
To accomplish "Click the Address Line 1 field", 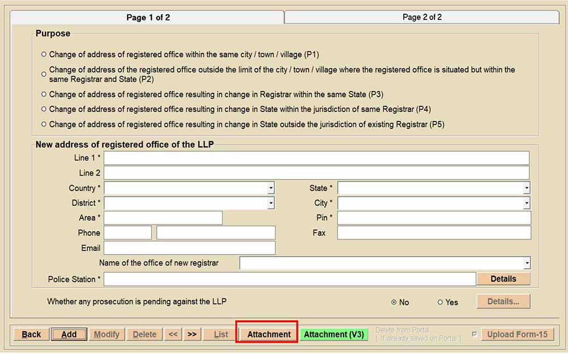I will pyautogui.click(x=316, y=158).
